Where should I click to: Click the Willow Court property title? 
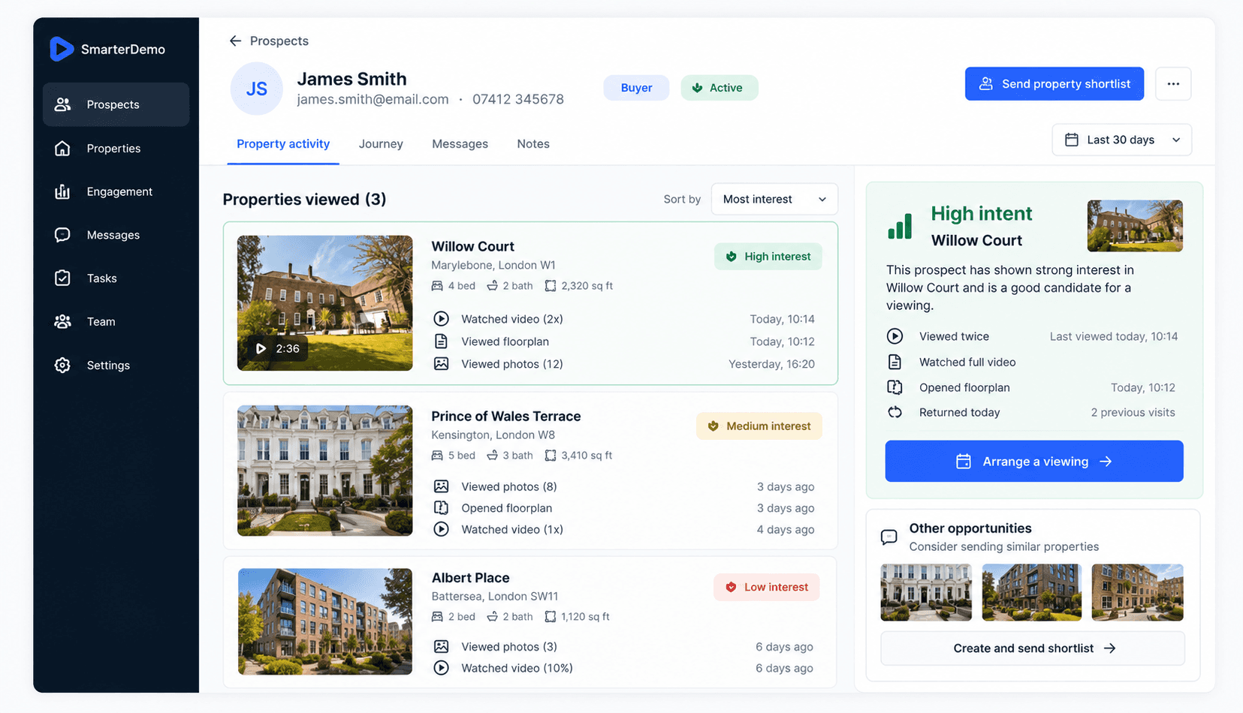(x=472, y=246)
